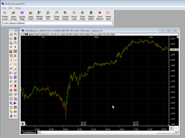Click the red home icon on chart
Viewport: 185px width, 138px height.
point(23,123)
